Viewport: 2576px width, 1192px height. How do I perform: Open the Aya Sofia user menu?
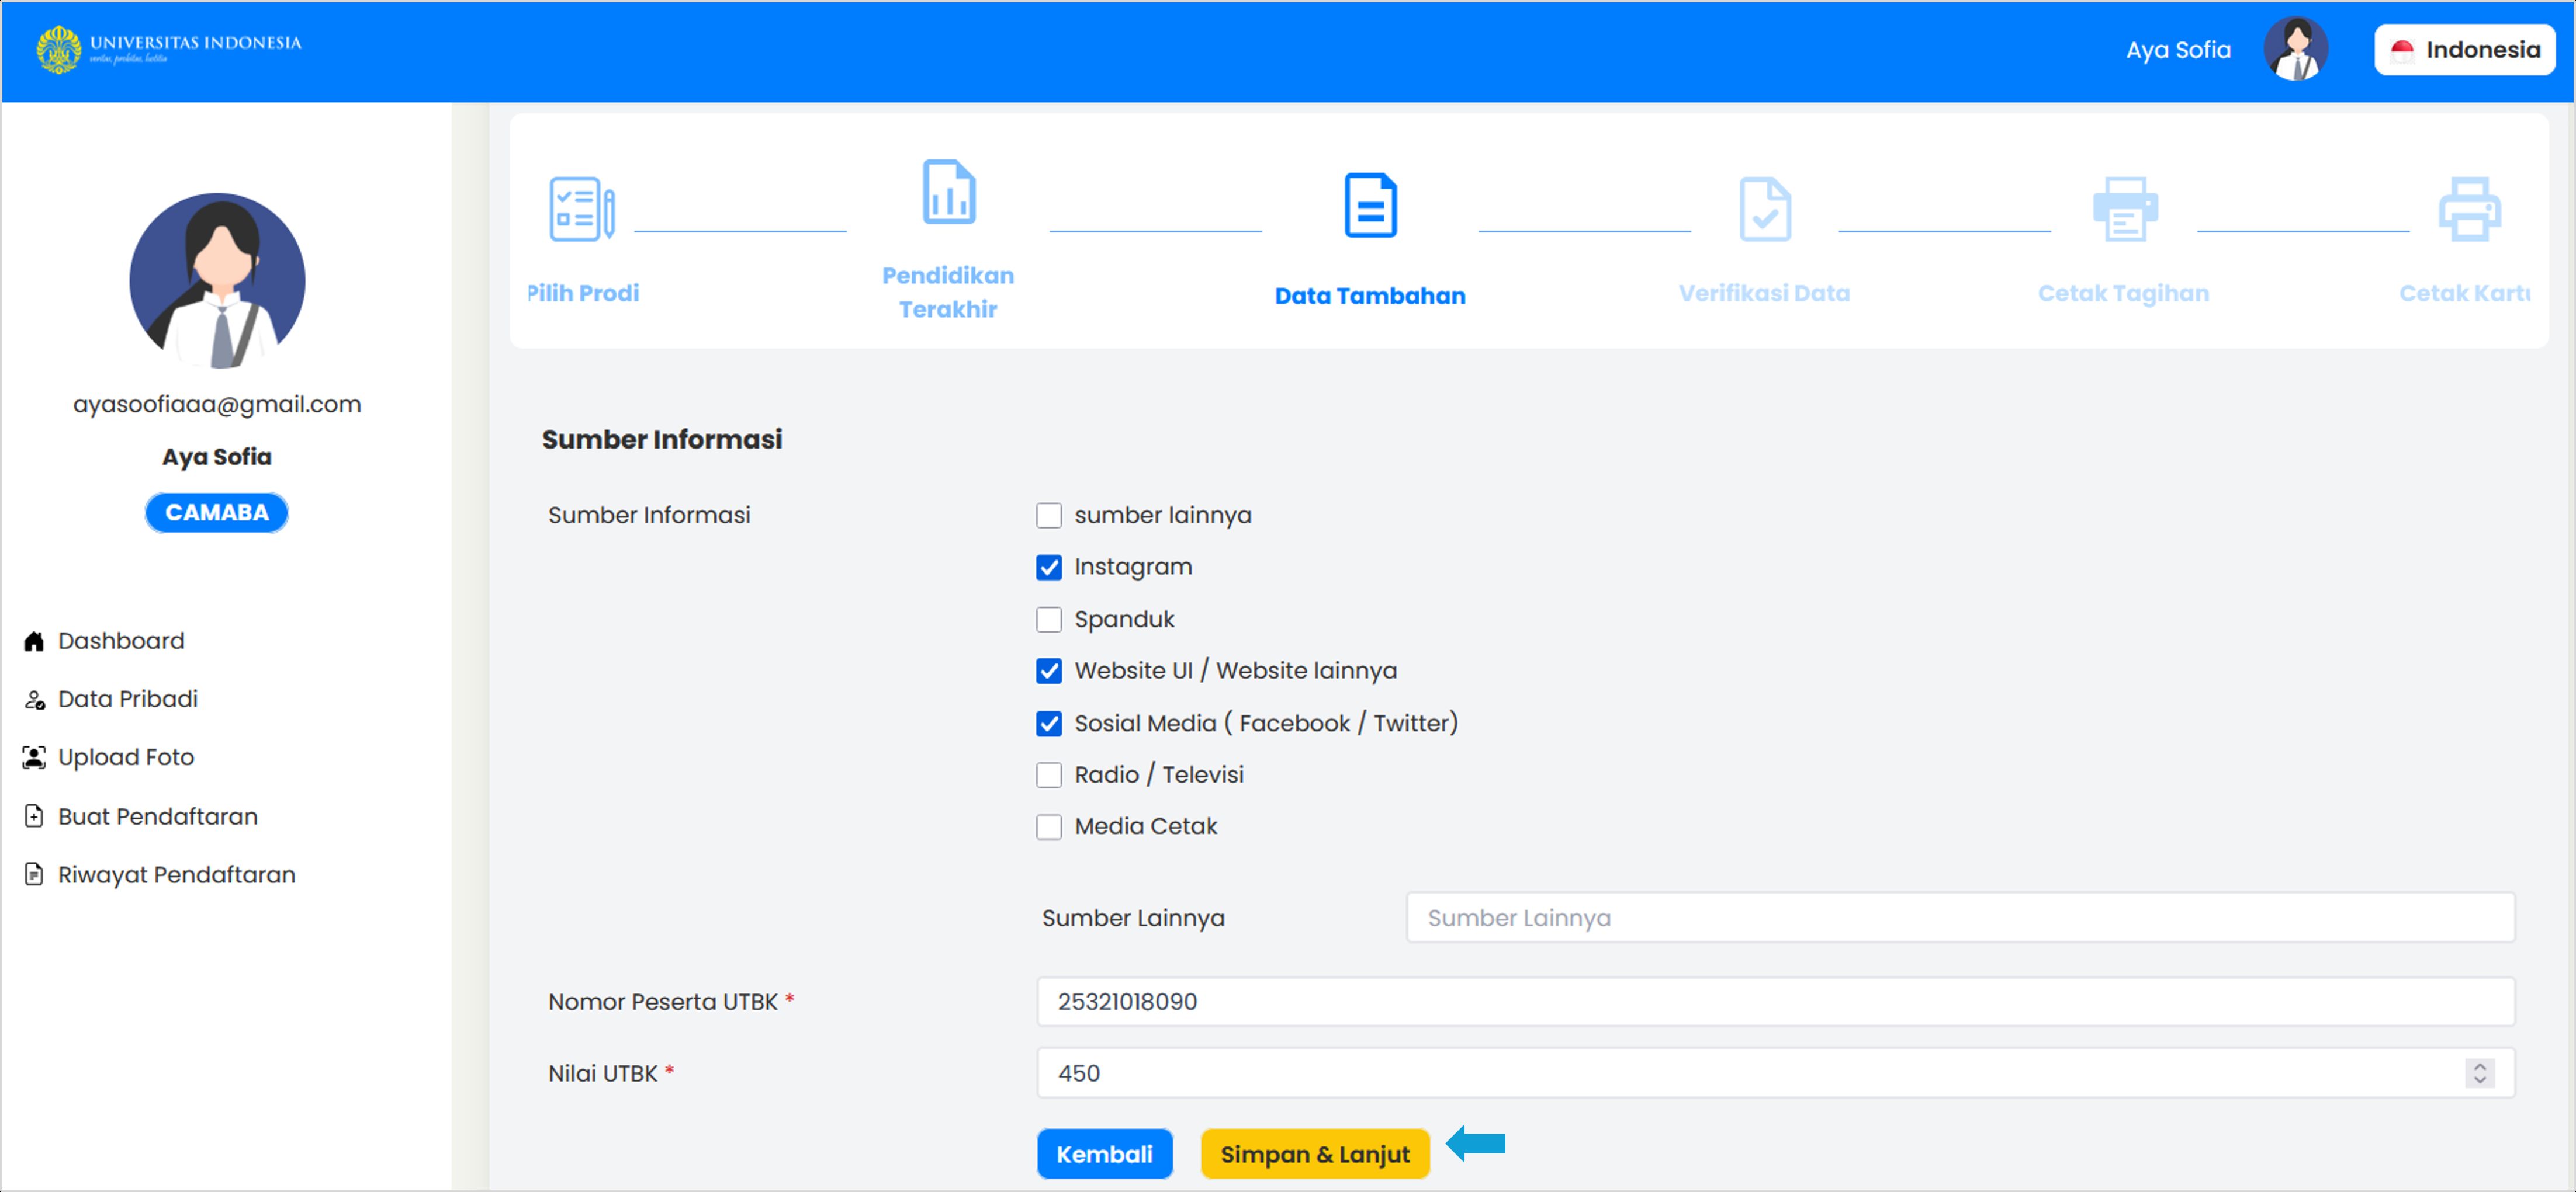pos(2177,50)
